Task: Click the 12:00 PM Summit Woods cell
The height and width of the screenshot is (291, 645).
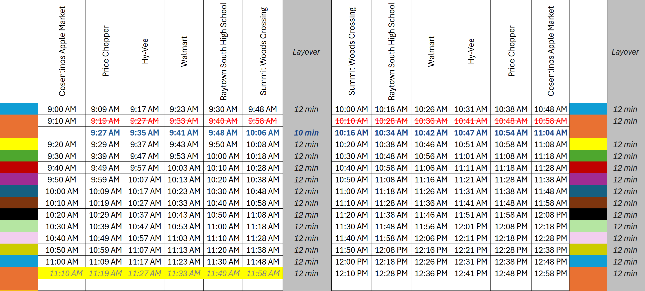Action: tap(351, 262)
